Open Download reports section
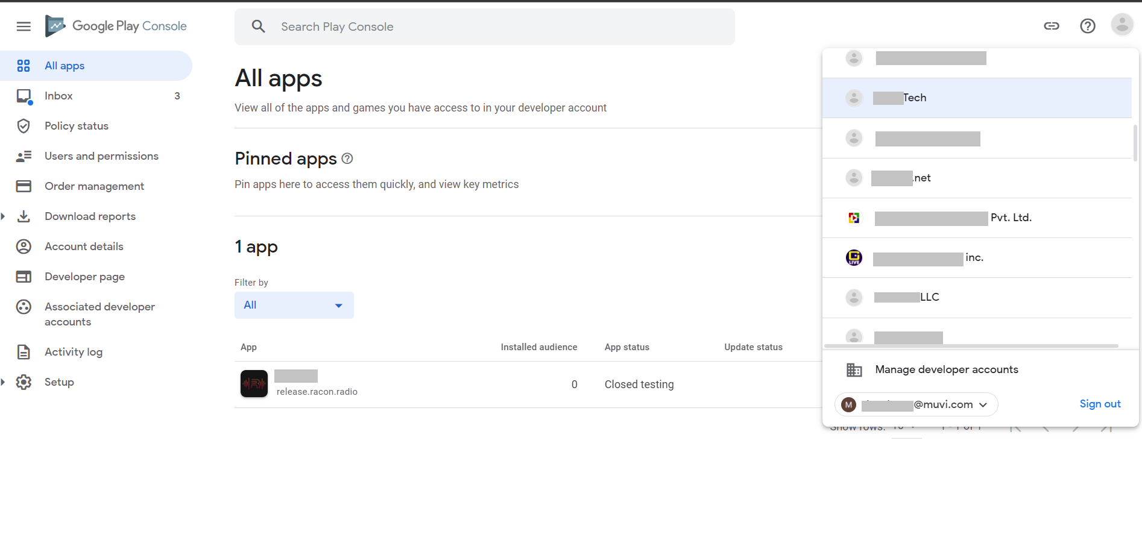The height and width of the screenshot is (537, 1142). pyautogui.click(x=96, y=216)
